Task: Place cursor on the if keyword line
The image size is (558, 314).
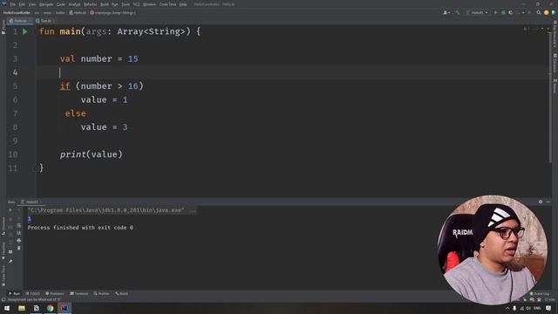Action: point(65,86)
